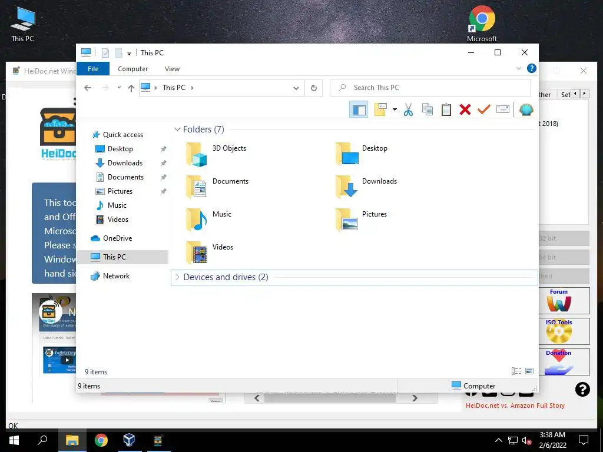Image resolution: width=603 pixels, height=452 pixels.
Task: Play the video thumbnail in HeiDoc window
Action: click(67, 360)
